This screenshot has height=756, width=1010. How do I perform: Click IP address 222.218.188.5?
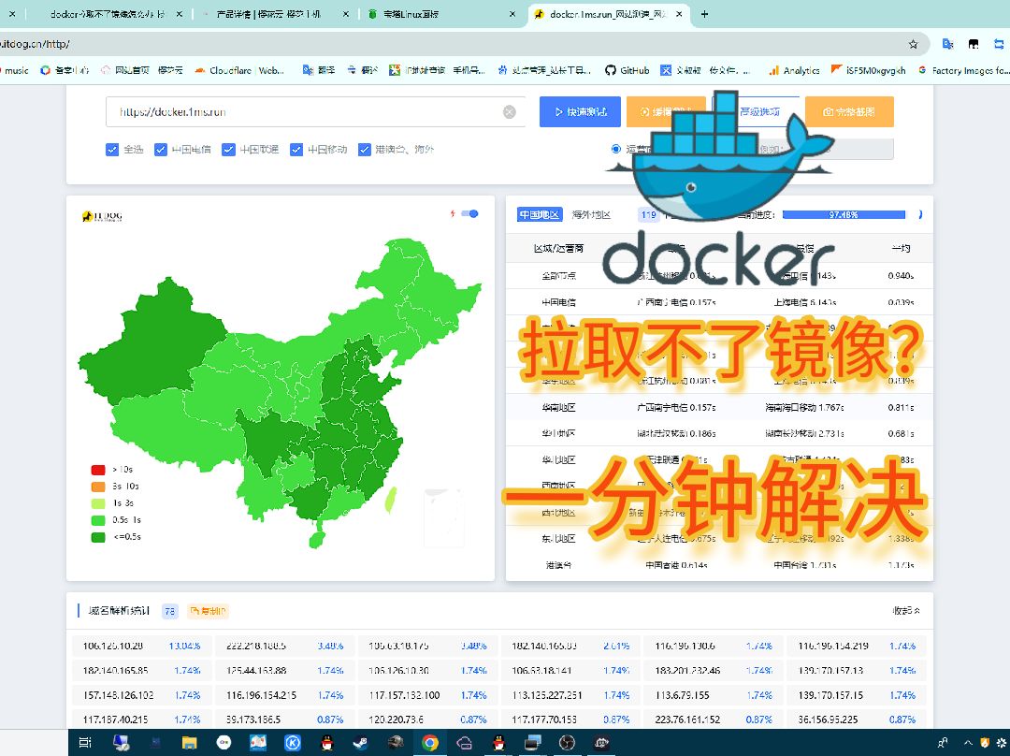pyautogui.click(x=255, y=646)
